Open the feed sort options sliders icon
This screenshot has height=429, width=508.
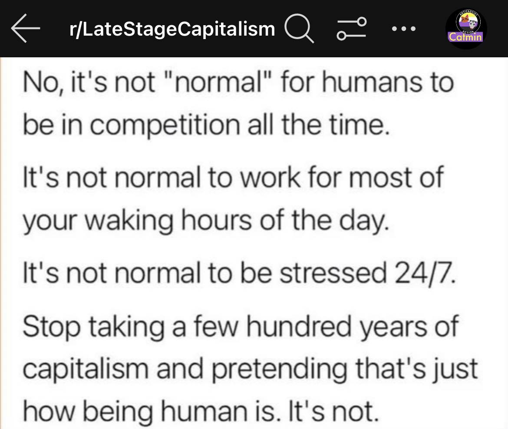click(x=352, y=30)
